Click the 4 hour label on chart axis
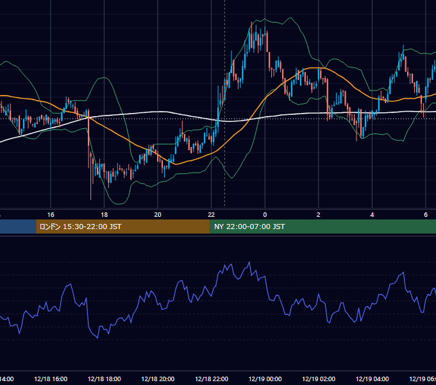Image resolution: width=436 pixels, height=385 pixels. (372, 215)
